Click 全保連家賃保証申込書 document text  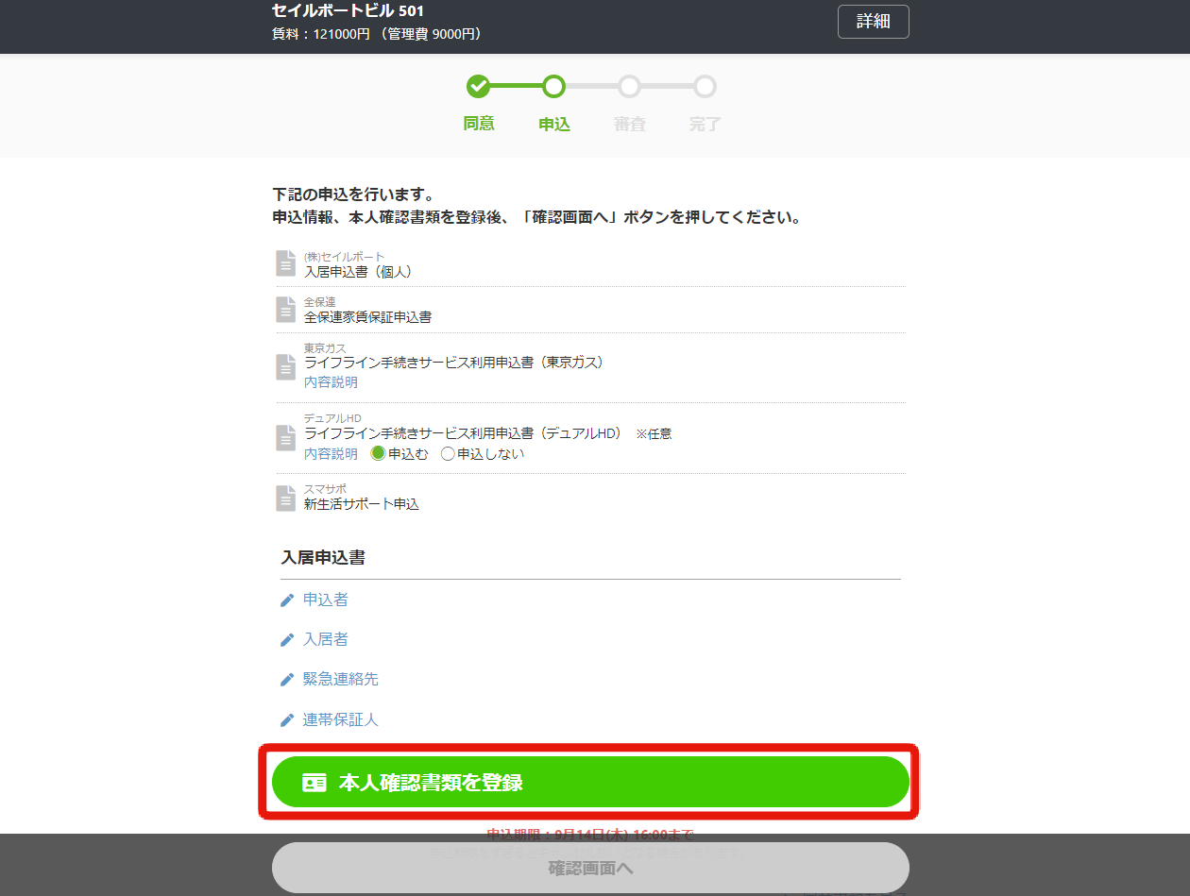367,317
